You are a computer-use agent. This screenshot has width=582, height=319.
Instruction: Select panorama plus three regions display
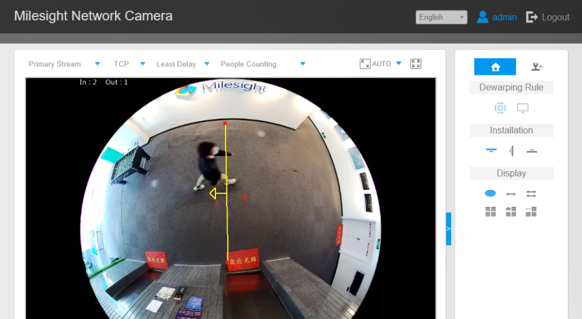click(x=531, y=211)
